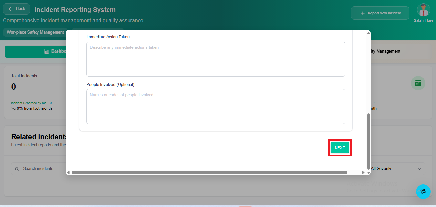
Task: Click the Back arrow button
Action: pyautogui.click(x=16, y=9)
